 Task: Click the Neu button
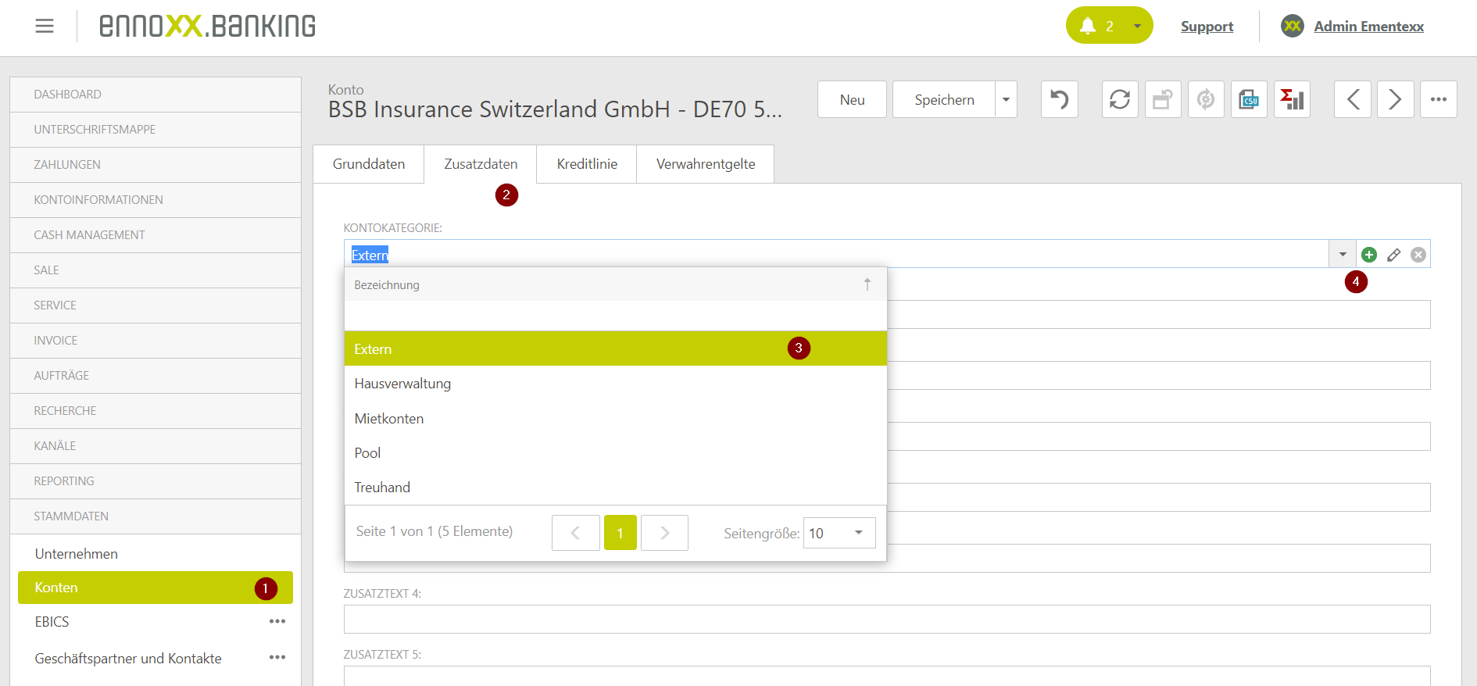click(852, 100)
